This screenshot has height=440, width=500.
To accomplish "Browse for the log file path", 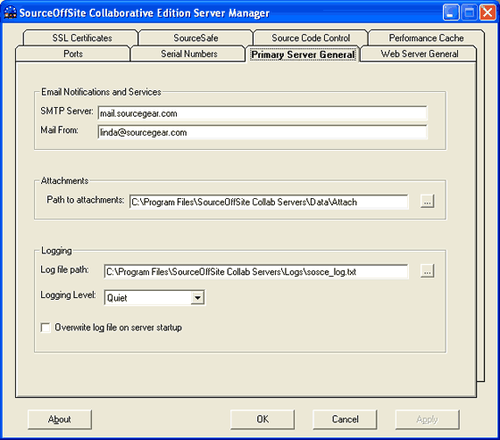I will tap(428, 271).
